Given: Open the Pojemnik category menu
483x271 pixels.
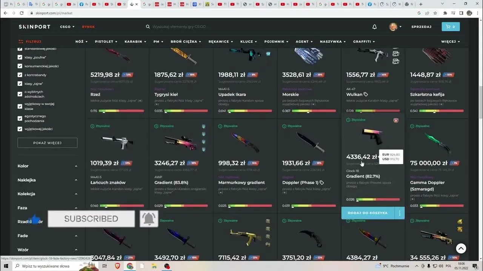Looking at the screenshot, I should [276, 41].
